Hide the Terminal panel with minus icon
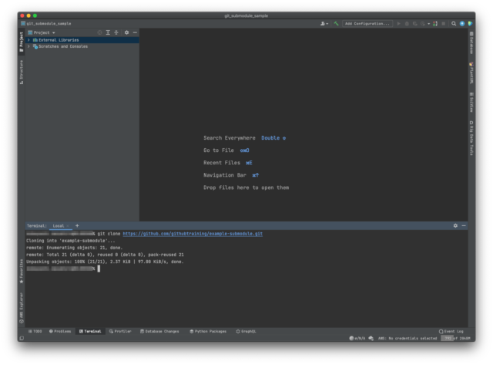Image resolution: width=493 pixels, height=365 pixels. pos(464,225)
